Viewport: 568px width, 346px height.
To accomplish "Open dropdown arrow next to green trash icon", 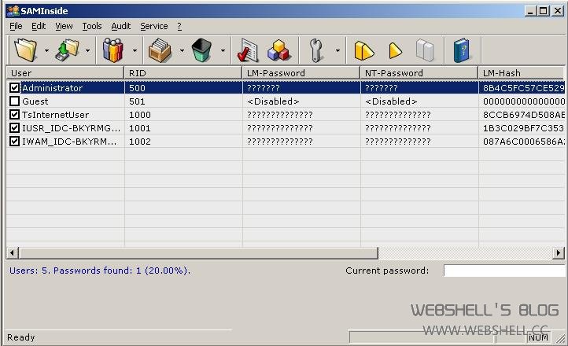I will [x=223, y=50].
